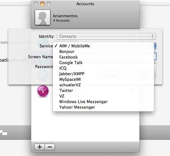Select Google Talk service
Image resolution: width=170 pixels, height=156 pixels.
click(103, 63)
